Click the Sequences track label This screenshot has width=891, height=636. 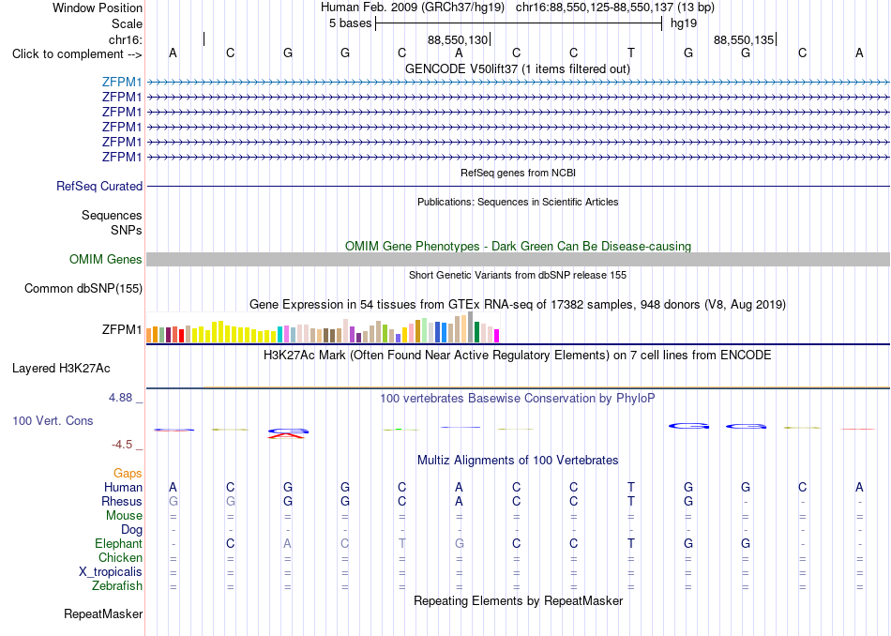point(112,216)
